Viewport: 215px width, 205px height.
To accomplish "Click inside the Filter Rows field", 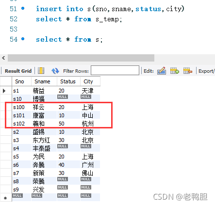I will (115, 70).
